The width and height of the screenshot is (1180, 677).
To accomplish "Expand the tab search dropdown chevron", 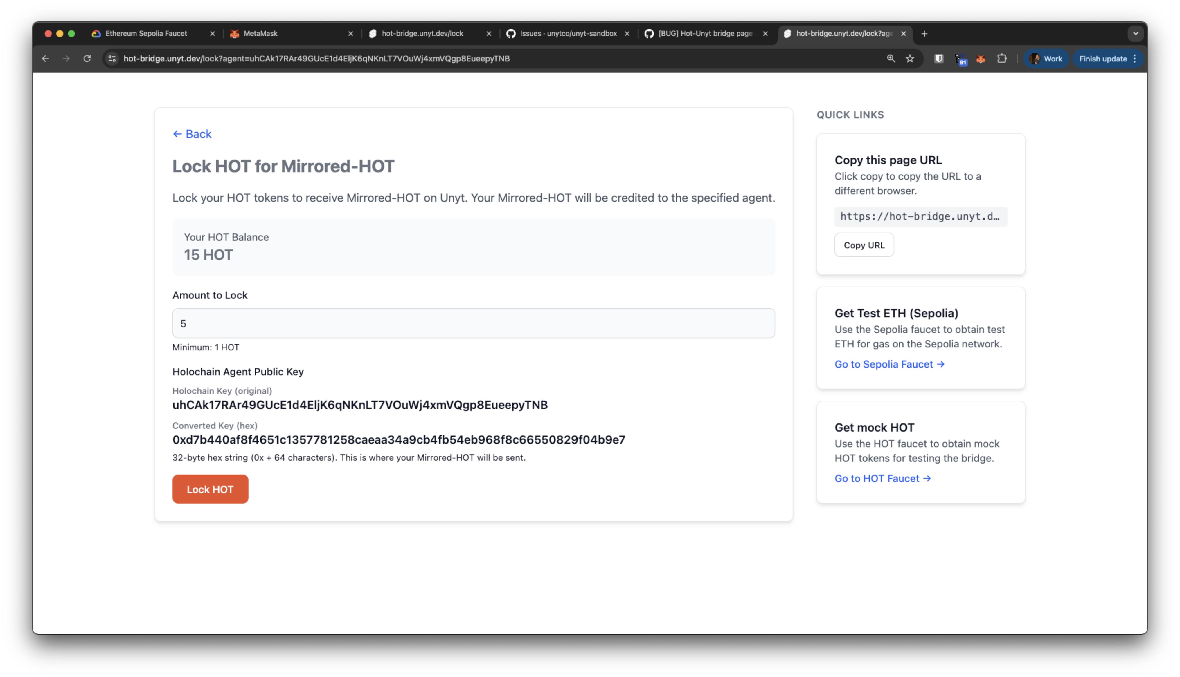I will point(1135,33).
